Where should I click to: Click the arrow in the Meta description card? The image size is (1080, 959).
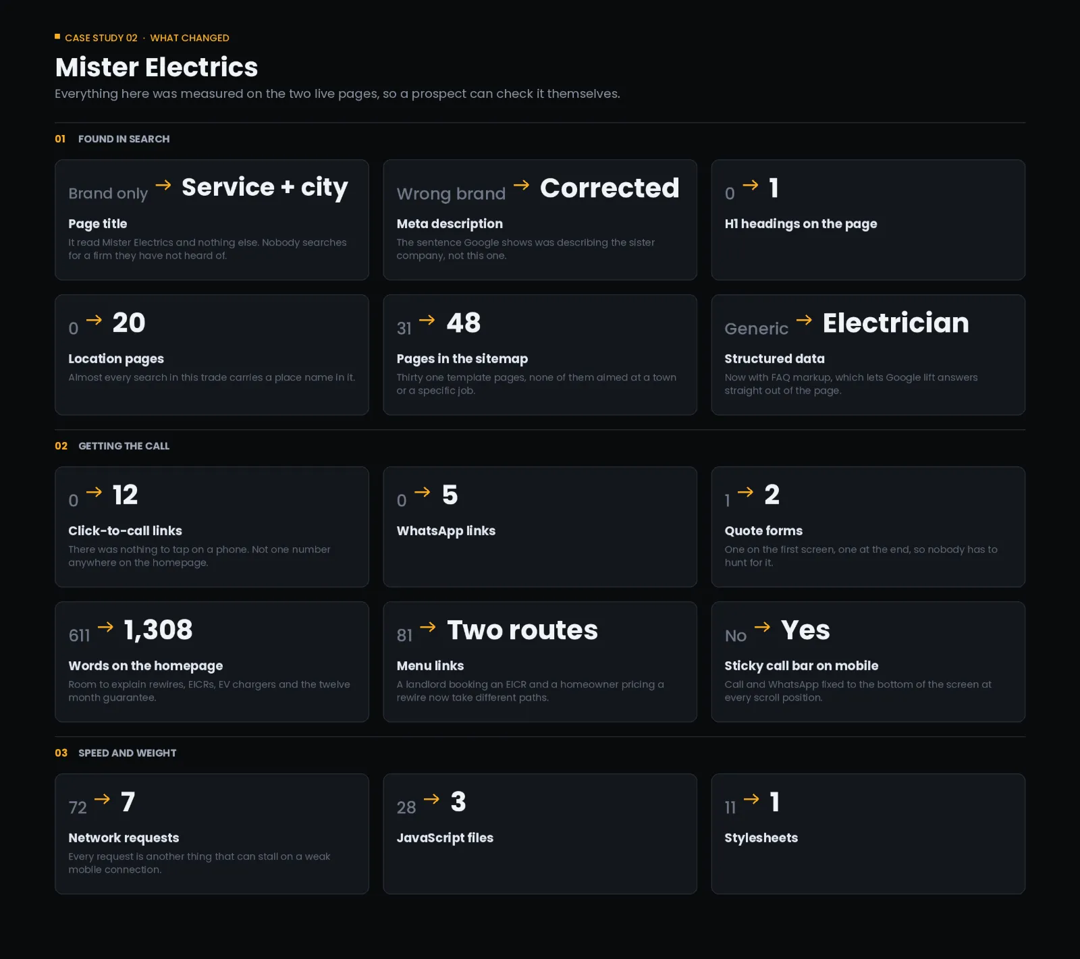click(521, 185)
